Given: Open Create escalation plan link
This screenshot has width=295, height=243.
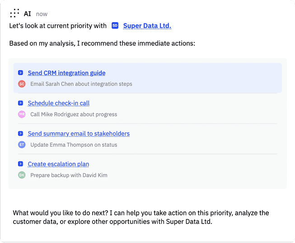Looking at the screenshot, I should tap(58, 164).
